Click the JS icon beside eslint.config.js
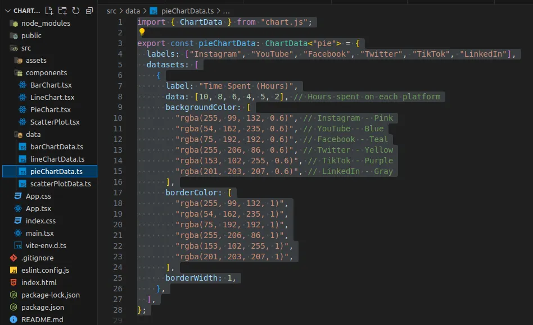The image size is (533, 325). point(13,271)
